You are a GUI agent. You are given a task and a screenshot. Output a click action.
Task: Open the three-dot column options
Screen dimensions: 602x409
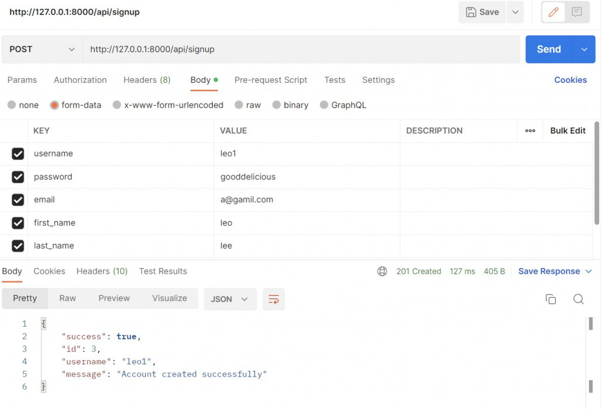click(530, 131)
